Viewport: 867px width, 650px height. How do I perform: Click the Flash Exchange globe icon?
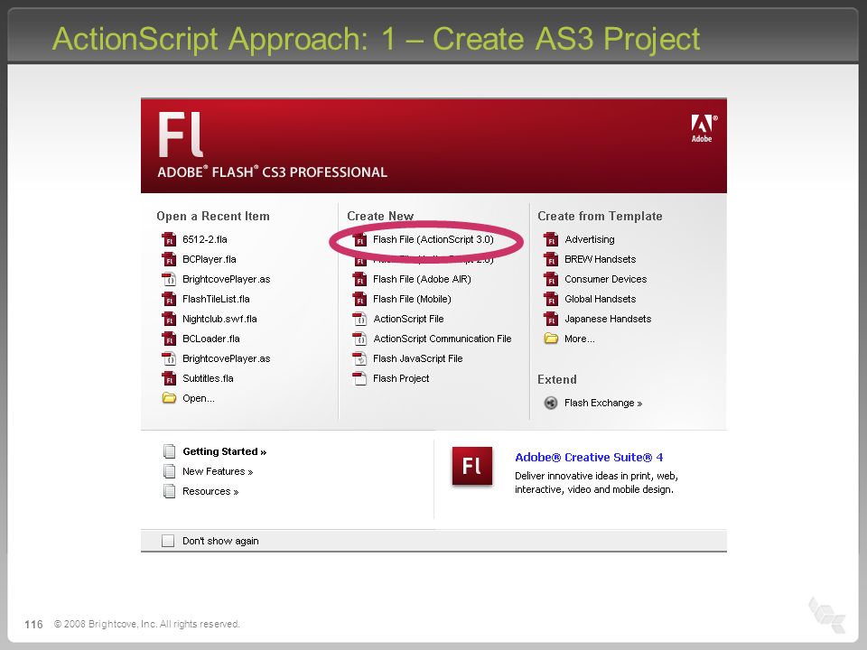pyautogui.click(x=551, y=403)
